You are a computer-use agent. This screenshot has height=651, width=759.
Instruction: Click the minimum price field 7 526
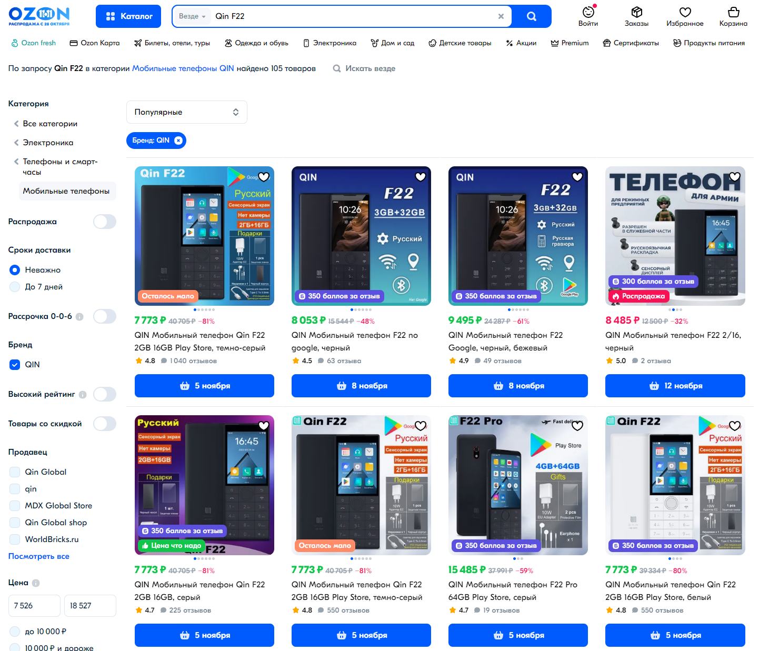click(34, 606)
